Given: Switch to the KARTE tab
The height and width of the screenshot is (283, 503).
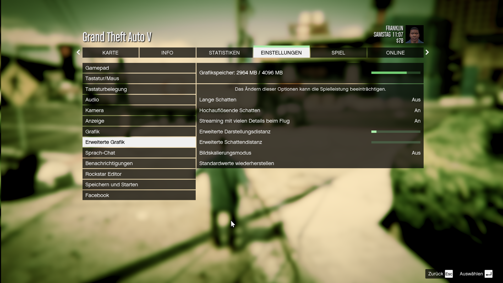Looking at the screenshot, I should (x=110, y=53).
